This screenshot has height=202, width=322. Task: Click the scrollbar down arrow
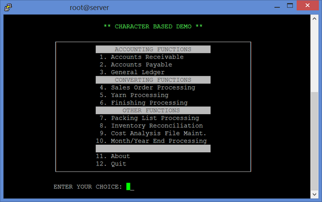[x=314, y=194]
